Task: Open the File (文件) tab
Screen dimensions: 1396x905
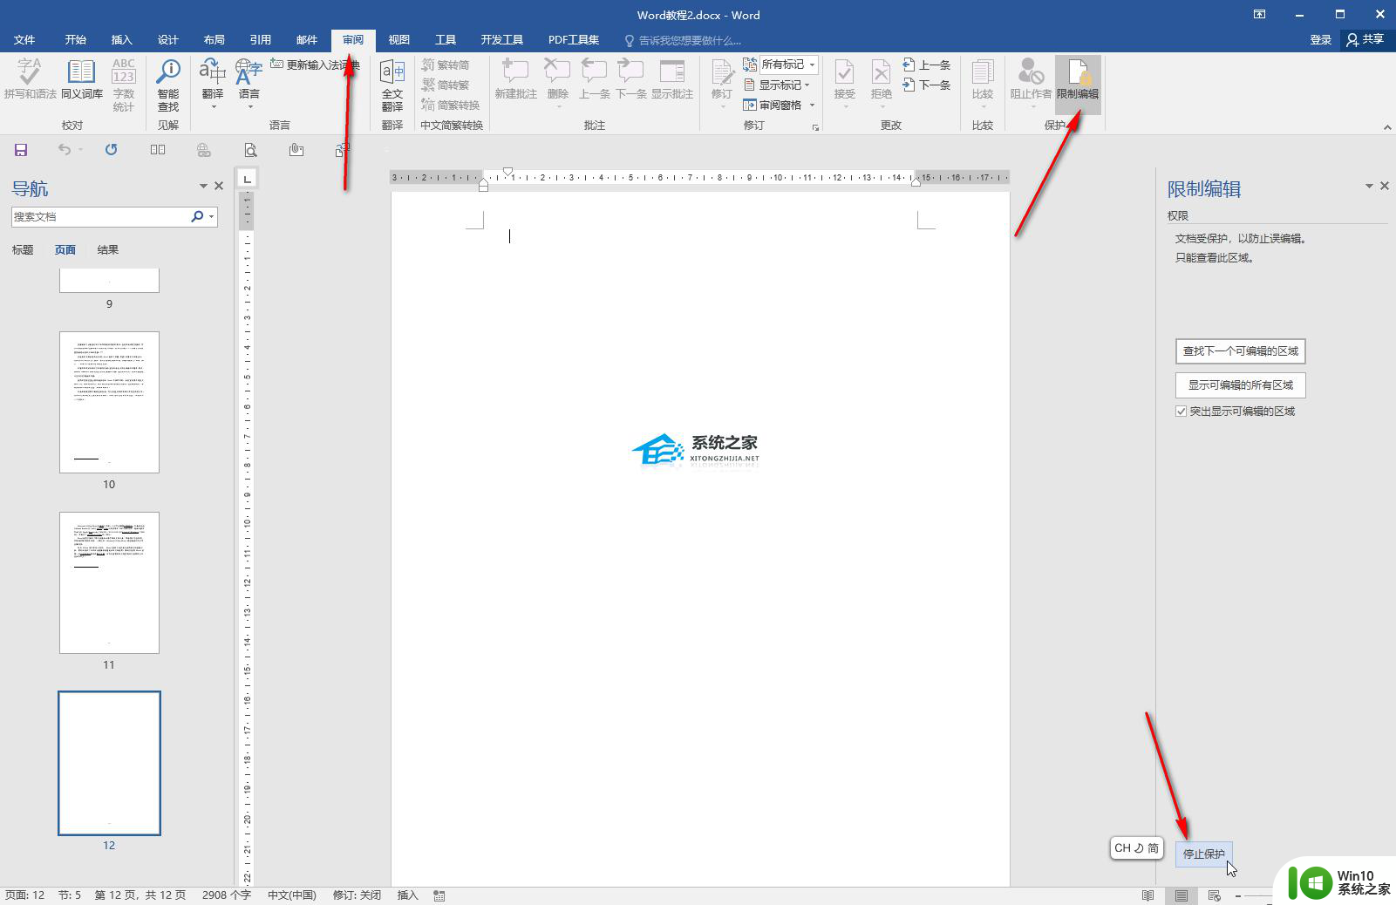Action: [x=24, y=40]
